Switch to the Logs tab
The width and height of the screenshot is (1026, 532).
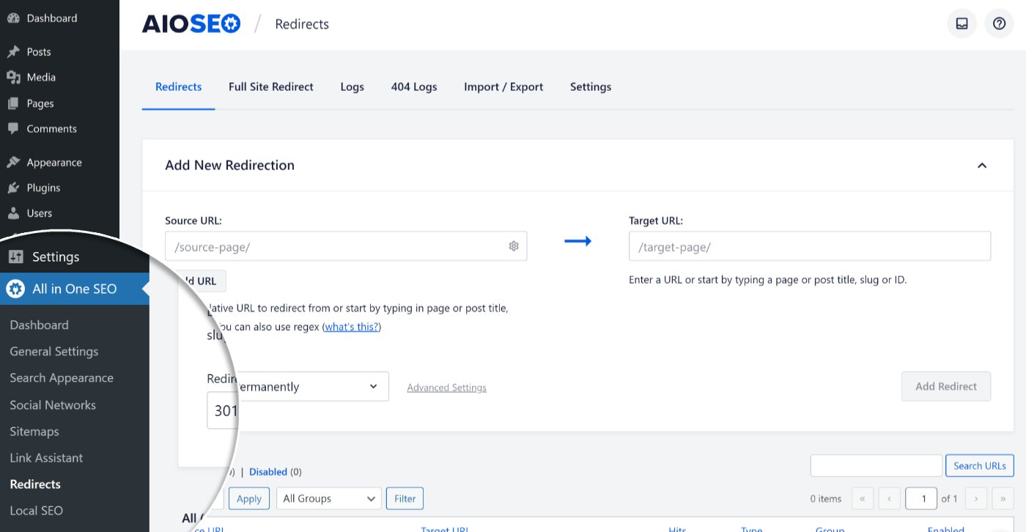(353, 86)
